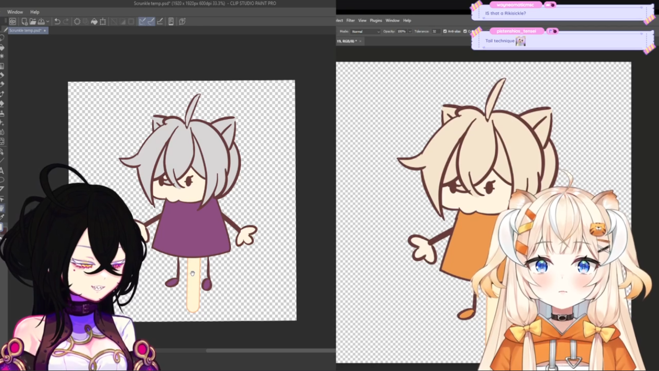Image resolution: width=659 pixels, height=371 pixels.
Task: Open the Clip Studio support help icon
Action: coord(182,22)
